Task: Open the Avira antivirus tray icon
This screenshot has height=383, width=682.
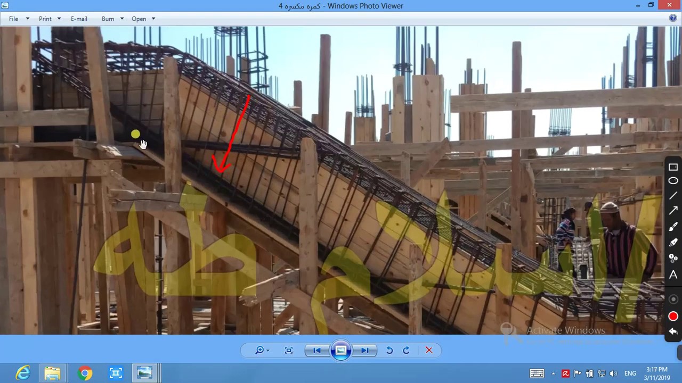Action: 565,373
